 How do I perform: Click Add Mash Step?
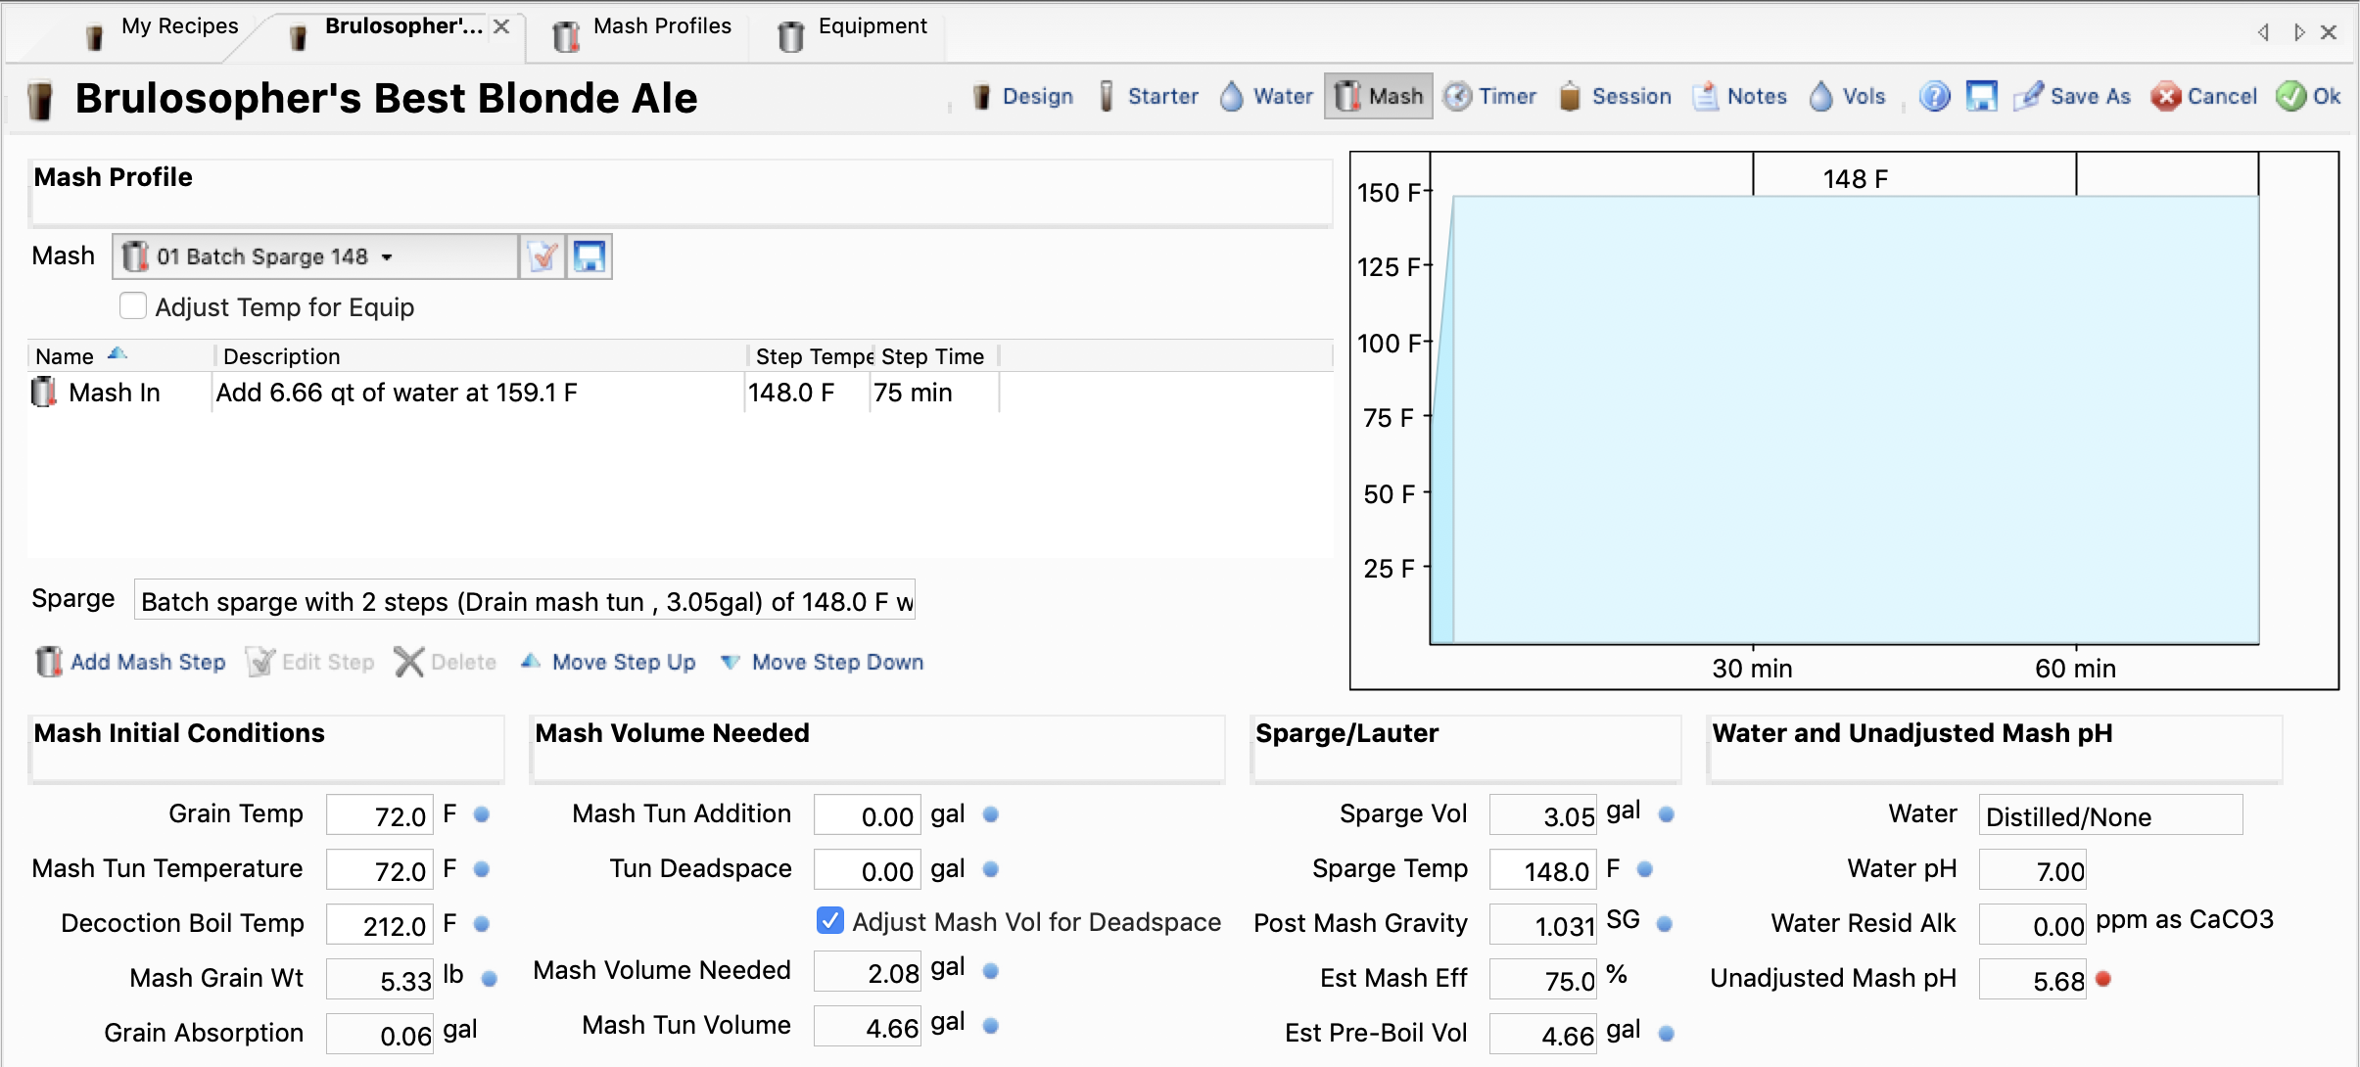(x=131, y=663)
